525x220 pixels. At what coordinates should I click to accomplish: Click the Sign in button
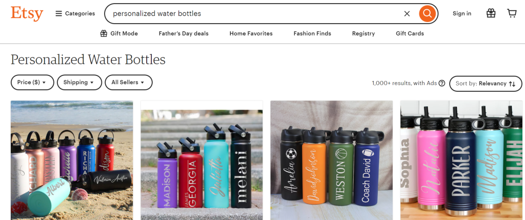coord(462,13)
